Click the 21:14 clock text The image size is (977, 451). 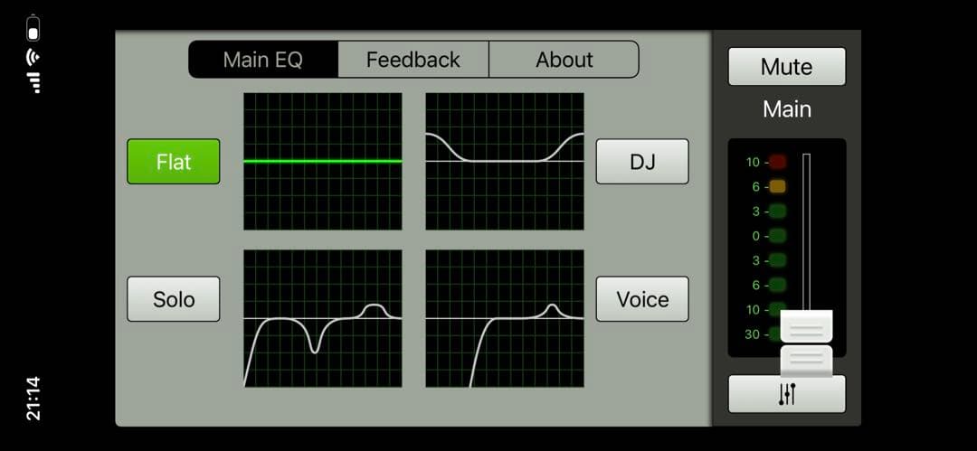tap(33, 398)
